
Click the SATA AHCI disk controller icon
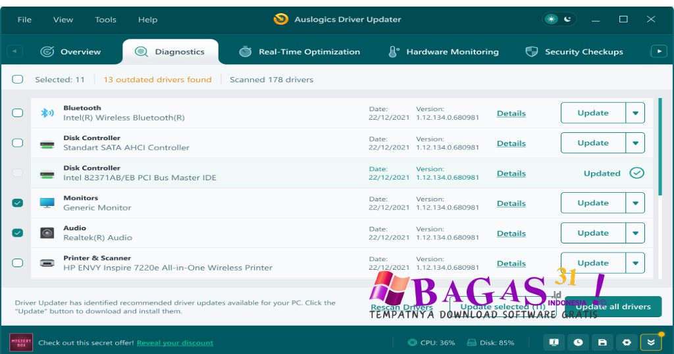click(x=47, y=145)
